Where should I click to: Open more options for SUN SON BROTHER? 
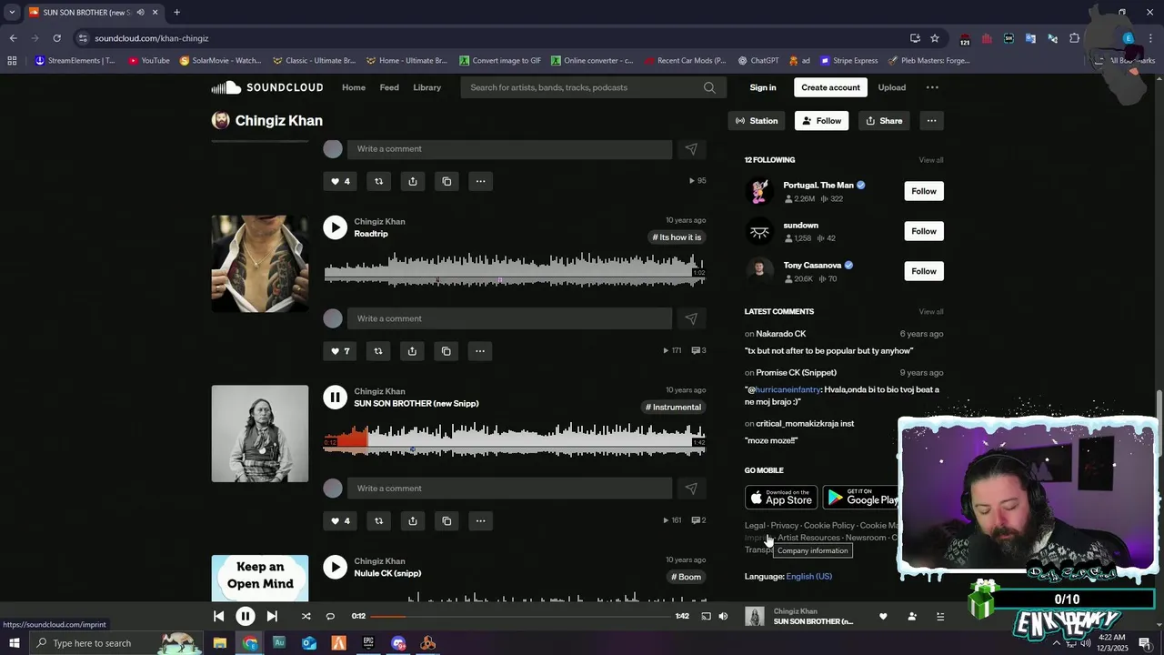click(x=480, y=521)
